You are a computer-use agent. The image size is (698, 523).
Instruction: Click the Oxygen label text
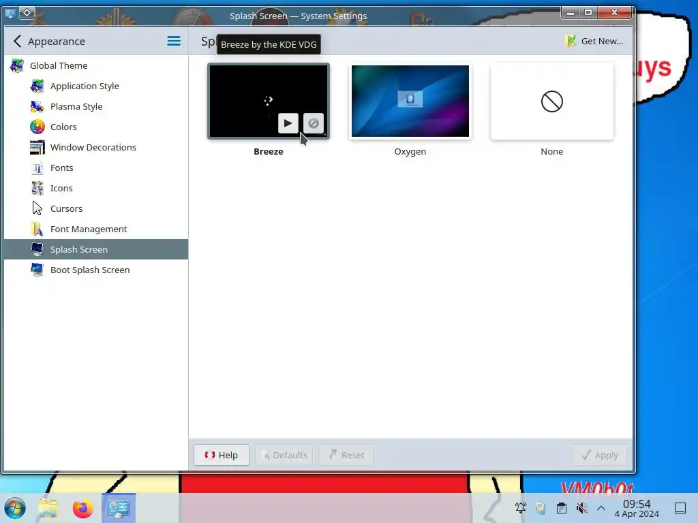(x=410, y=152)
